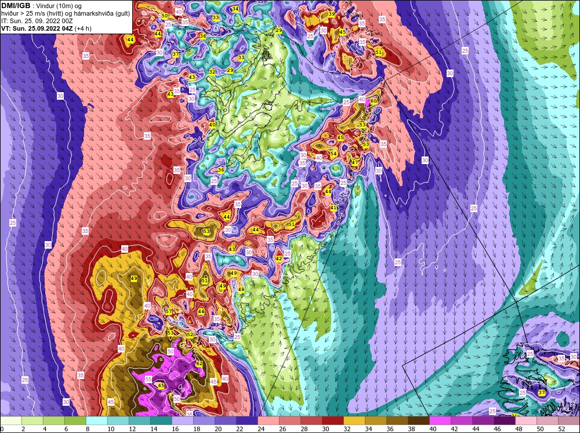Click the white '55' contour label
580x433 pixels.
tap(148, 380)
